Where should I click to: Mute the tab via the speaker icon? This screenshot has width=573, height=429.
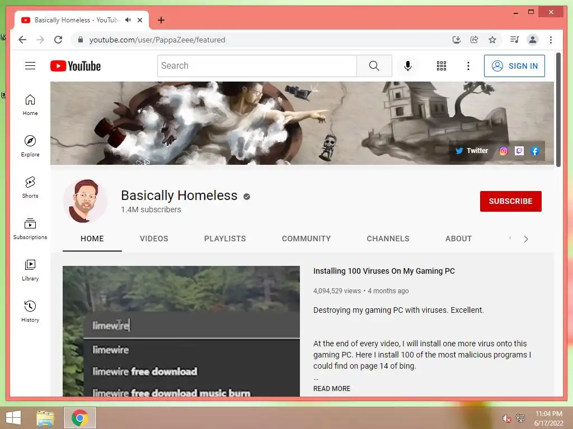tap(128, 20)
